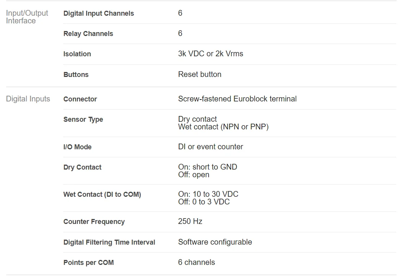The image size is (405, 276).
Task: Click the I/O Mode label
Action: click(77, 147)
